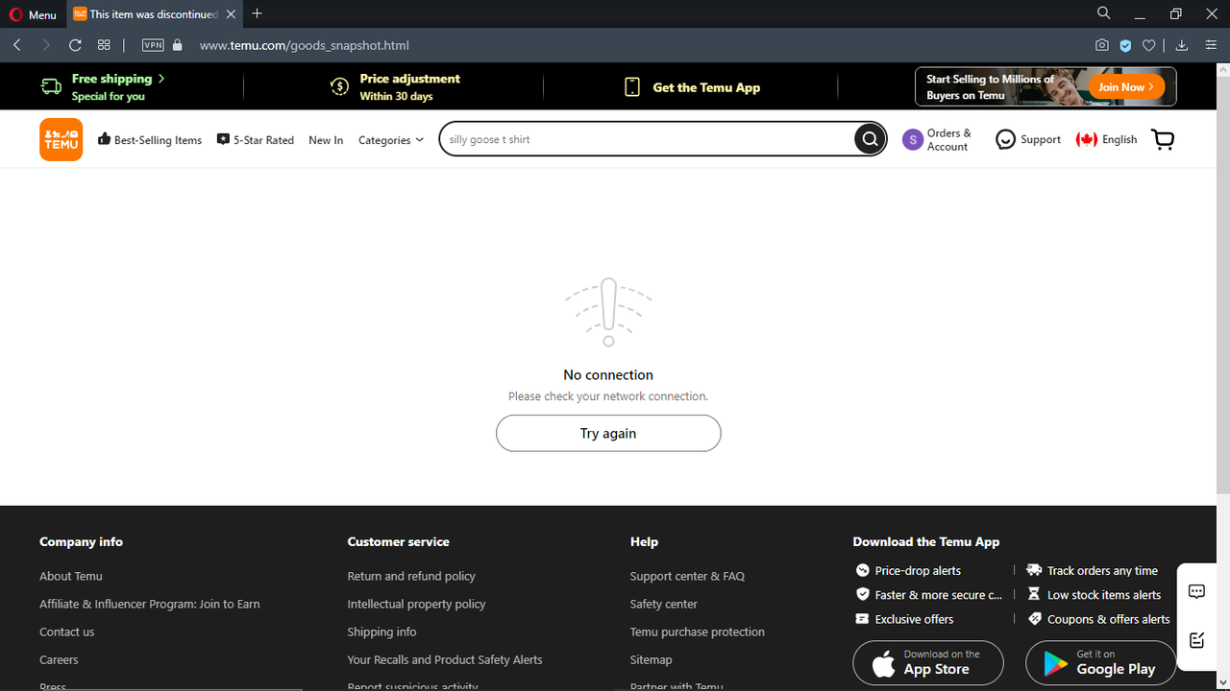Open the Sitemap link
This screenshot has height=691, width=1230.
point(652,659)
